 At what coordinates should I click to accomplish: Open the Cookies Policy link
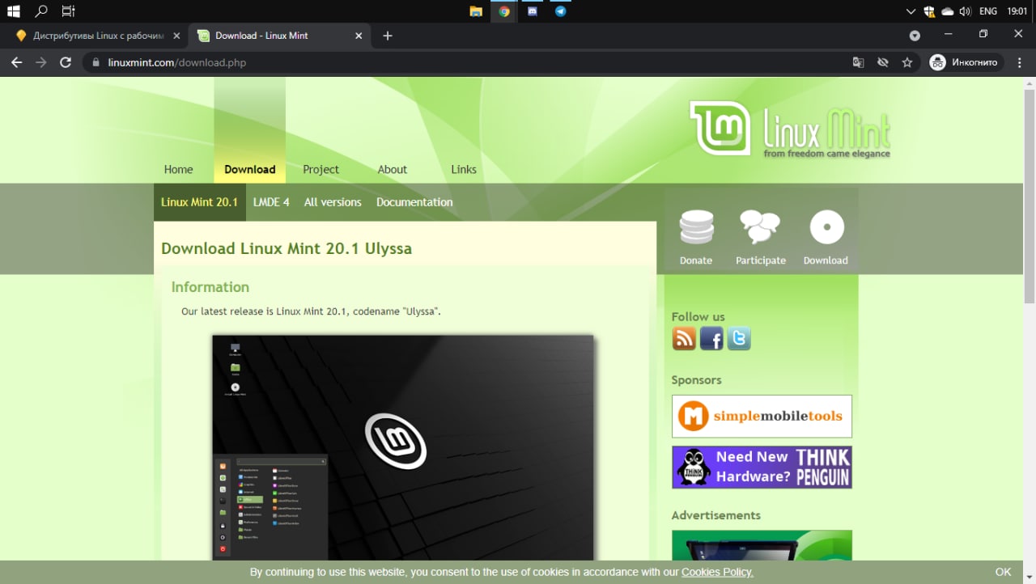click(717, 572)
